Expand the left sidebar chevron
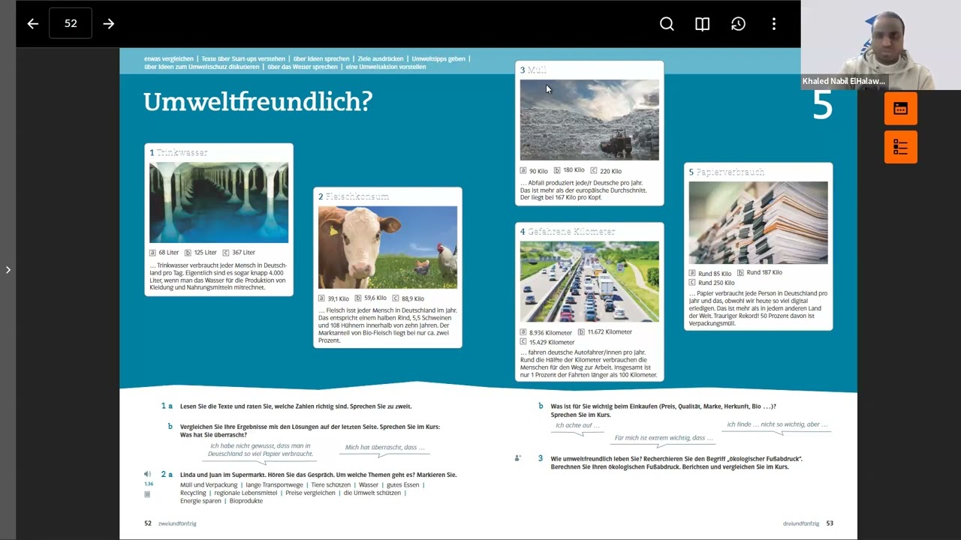Viewport: 961px width, 540px height. (8, 269)
